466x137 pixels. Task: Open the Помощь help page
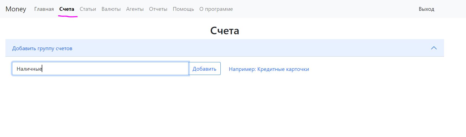tap(183, 9)
